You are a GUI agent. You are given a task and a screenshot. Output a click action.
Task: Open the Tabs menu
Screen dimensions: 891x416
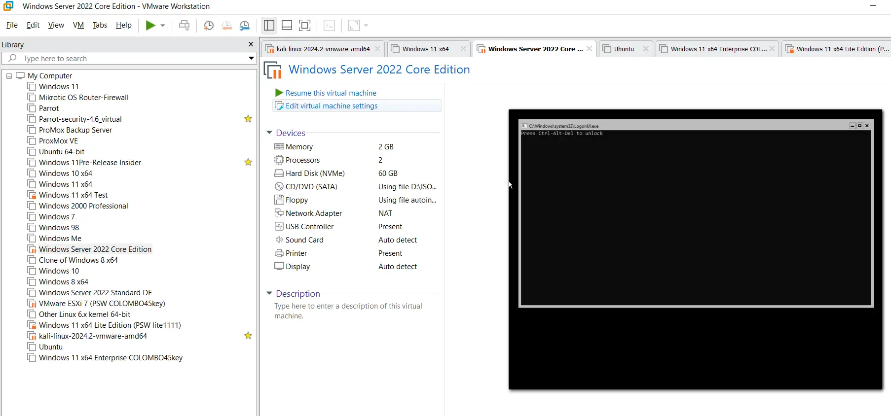(100, 25)
